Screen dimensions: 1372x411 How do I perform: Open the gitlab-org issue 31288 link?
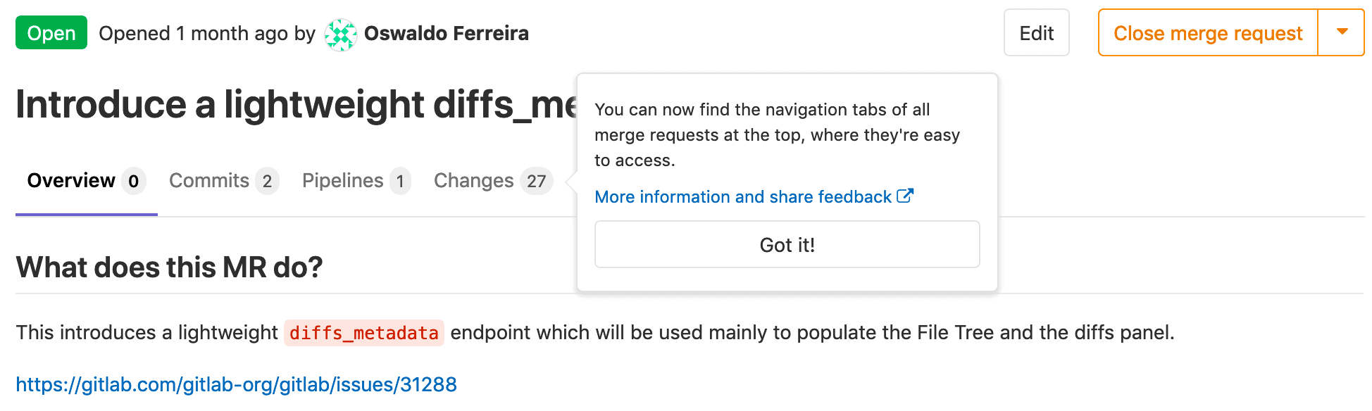(x=237, y=384)
